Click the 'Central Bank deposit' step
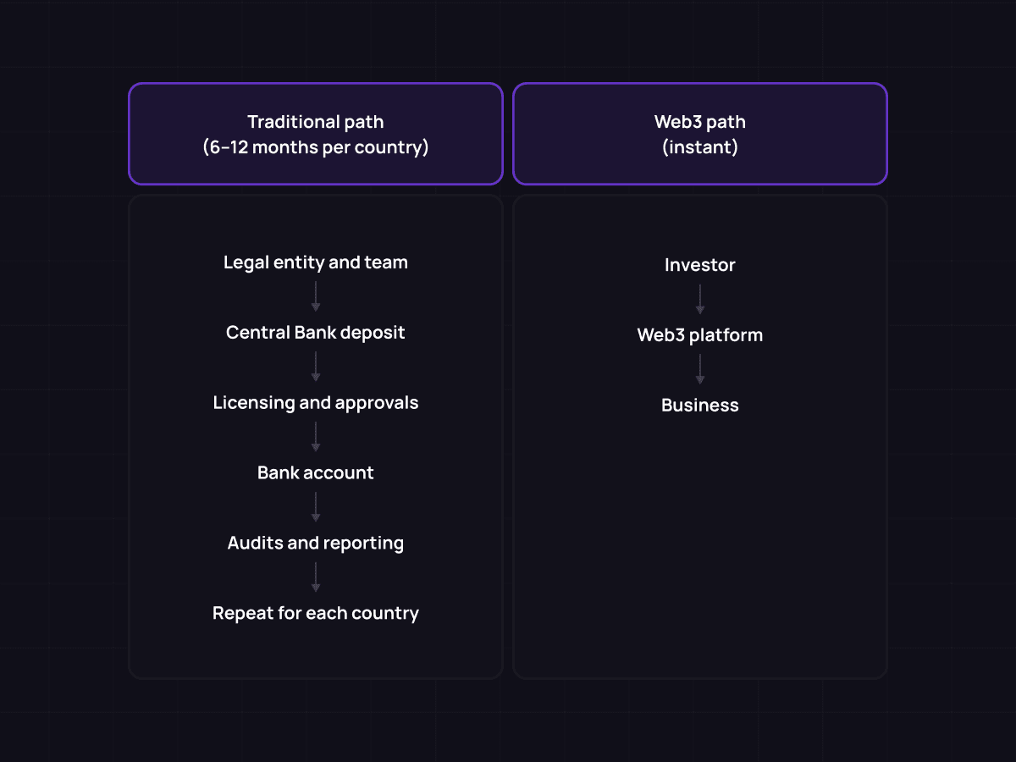 316,333
